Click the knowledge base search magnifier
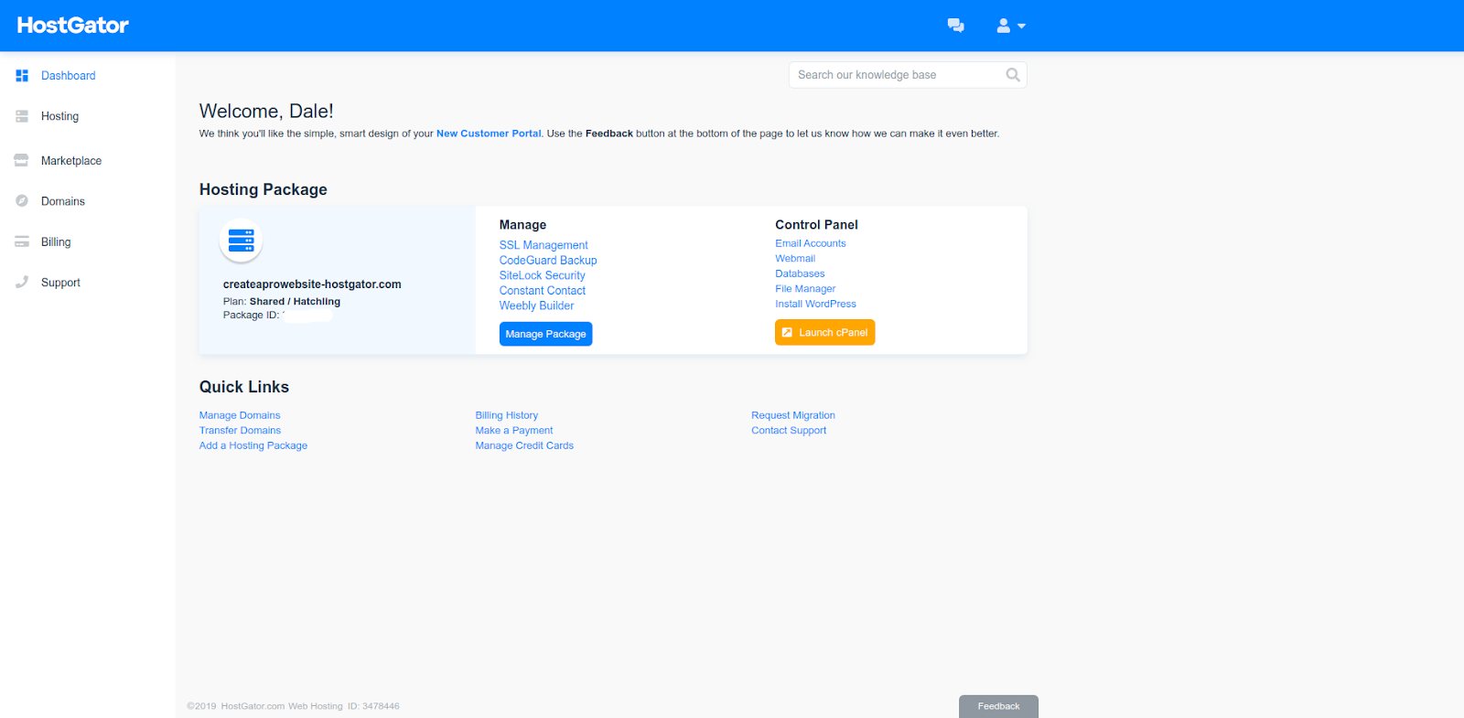Viewport: 1464px width, 718px height. 1013,75
